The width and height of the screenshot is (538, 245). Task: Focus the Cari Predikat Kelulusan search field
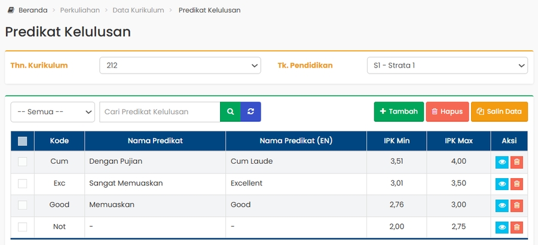pyautogui.click(x=160, y=112)
